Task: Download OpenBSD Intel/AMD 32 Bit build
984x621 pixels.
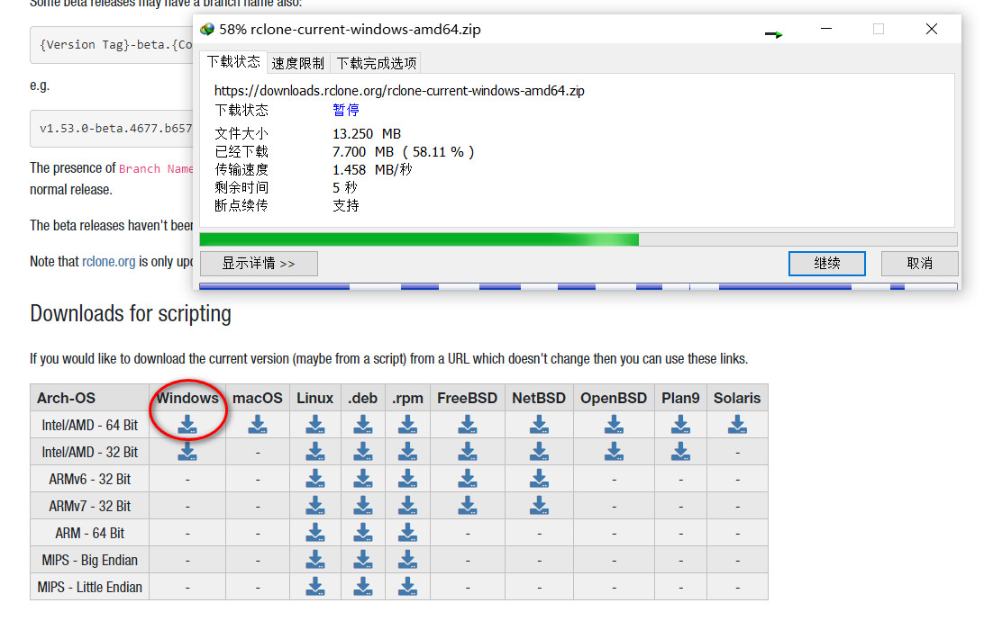Action: 614,452
